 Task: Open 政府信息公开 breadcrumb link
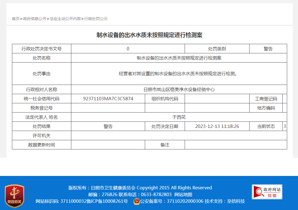pos(35,19)
